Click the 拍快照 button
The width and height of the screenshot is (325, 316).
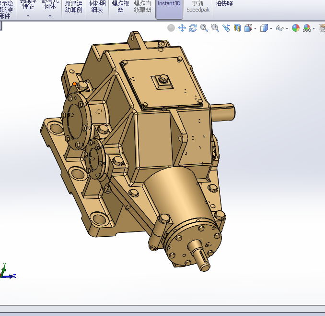224,4
